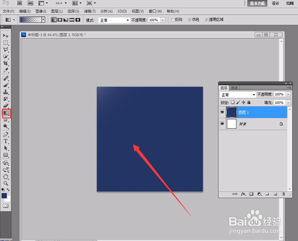
Task: Hide 图层 1 with eye icon
Action: [222, 112]
